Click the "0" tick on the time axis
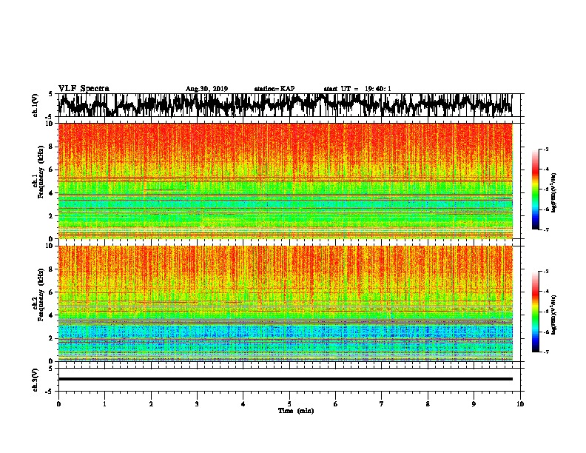Image resolution: width=586 pixels, height=453 pixels. click(x=58, y=404)
